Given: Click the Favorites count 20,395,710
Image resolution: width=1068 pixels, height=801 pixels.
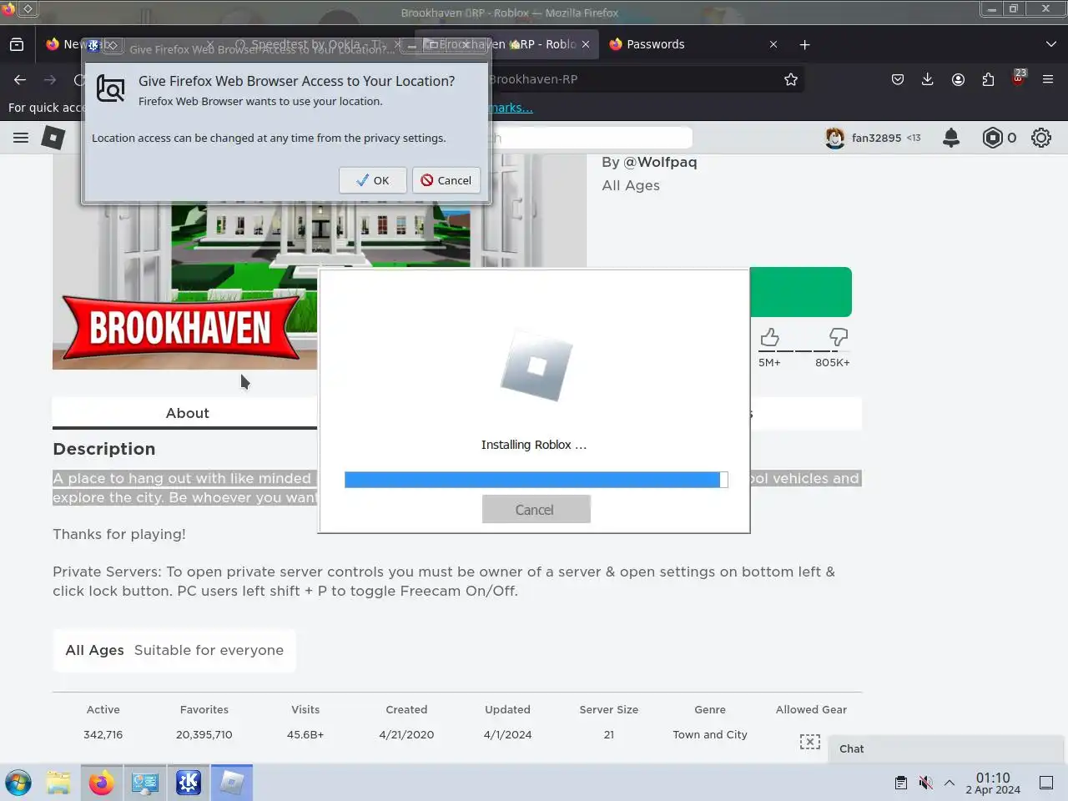Looking at the screenshot, I should pos(204,734).
